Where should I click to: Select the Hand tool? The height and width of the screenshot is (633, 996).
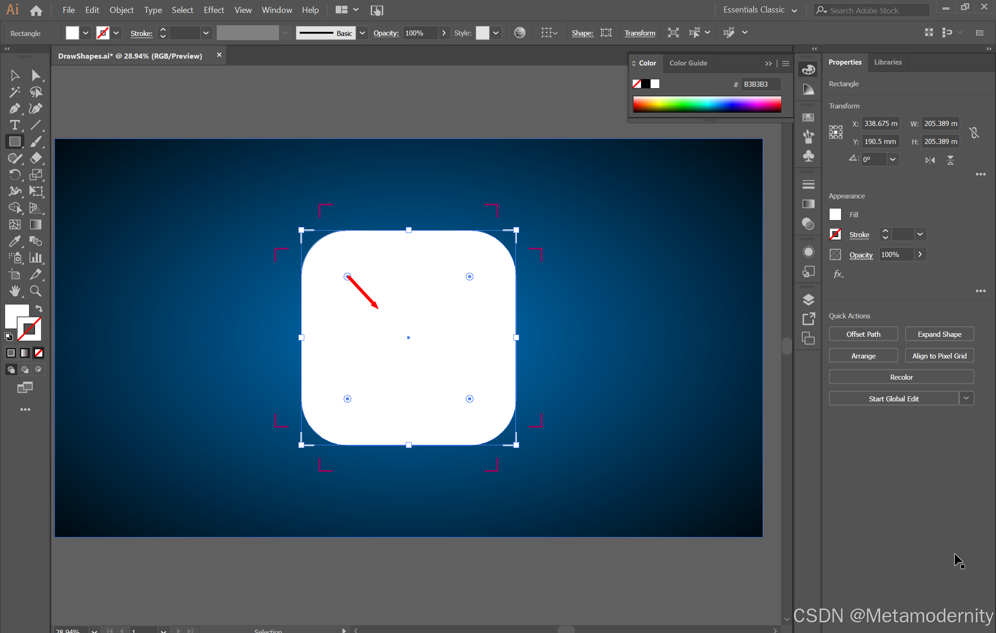click(14, 291)
